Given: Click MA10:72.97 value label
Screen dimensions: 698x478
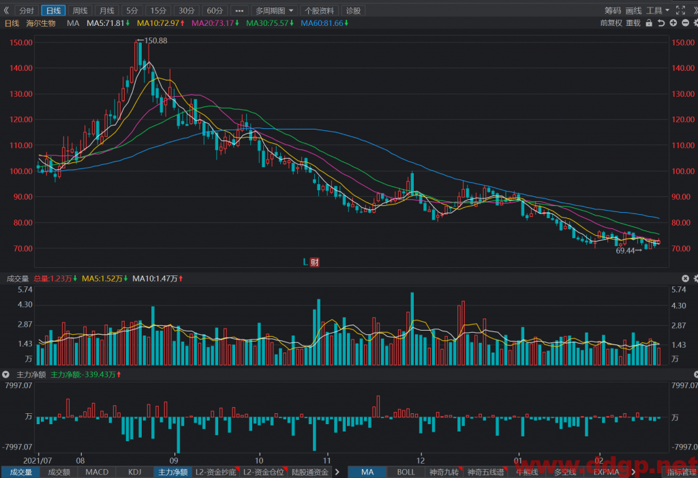Looking at the screenshot, I should tap(161, 23).
